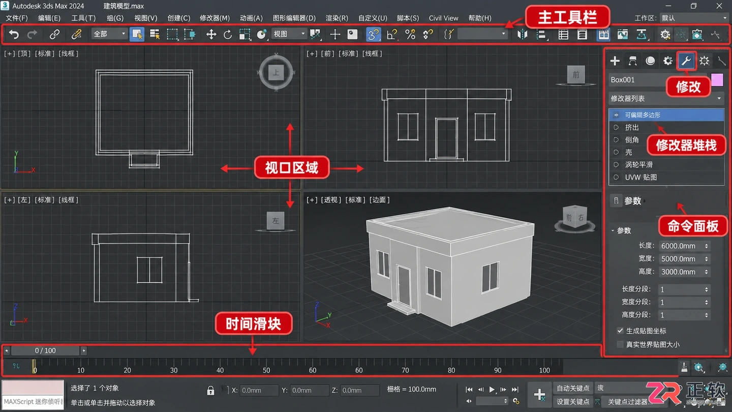Viewport: 732px width, 412px height.
Task: Click the 自动关键点 button
Action: click(573, 388)
